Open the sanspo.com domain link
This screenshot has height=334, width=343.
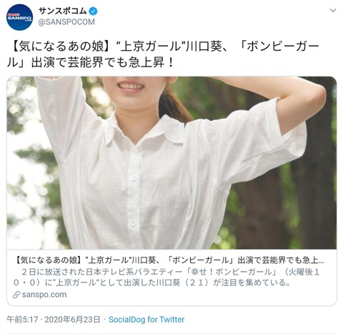point(44,295)
